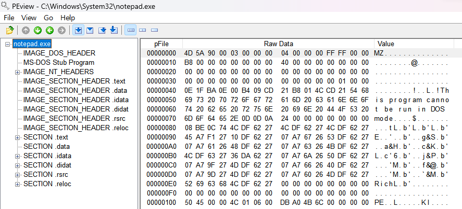
Task: Select the four-segment byte width toggle
Action: (131, 30)
